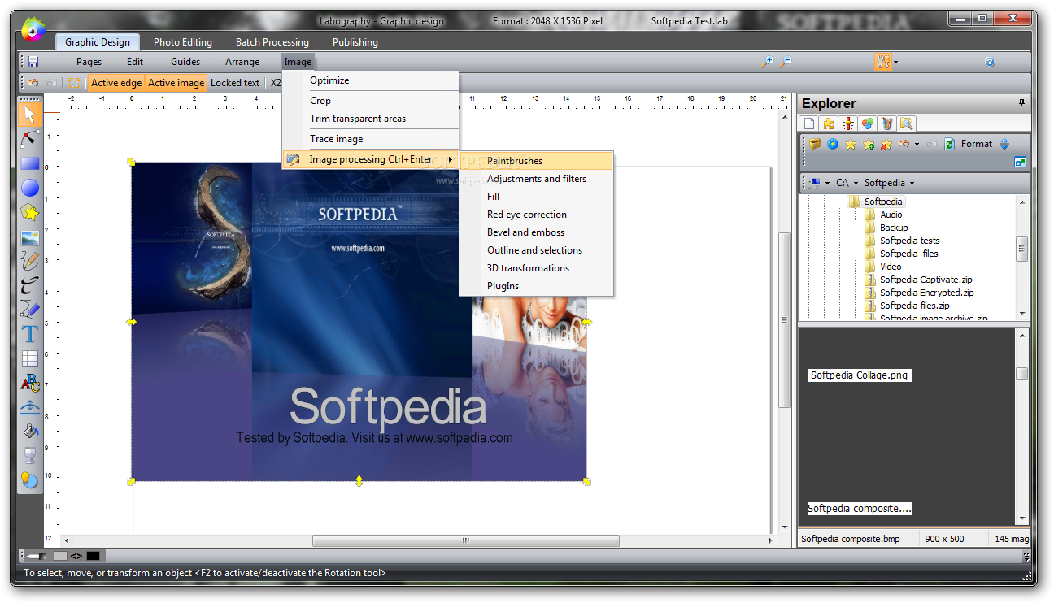
Task: Click the undo arrow in main toolbar
Action: (33, 82)
